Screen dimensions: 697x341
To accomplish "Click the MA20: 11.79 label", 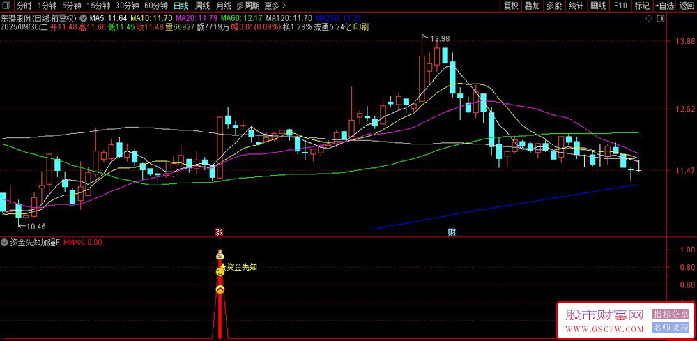I will click(x=197, y=19).
